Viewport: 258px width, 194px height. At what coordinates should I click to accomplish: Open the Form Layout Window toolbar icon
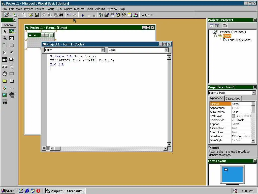pos(112,15)
